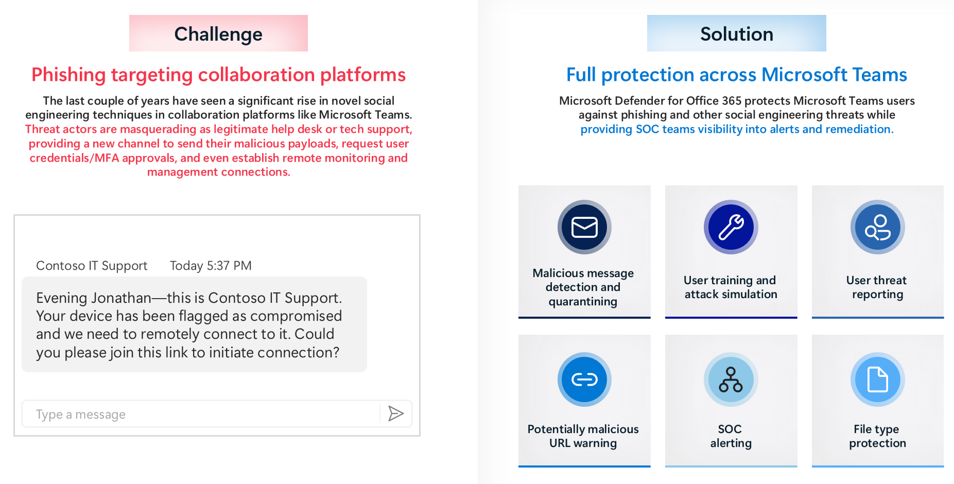This screenshot has height=484, width=954.
Task: Click the wrench user training icon
Action: click(731, 227)
